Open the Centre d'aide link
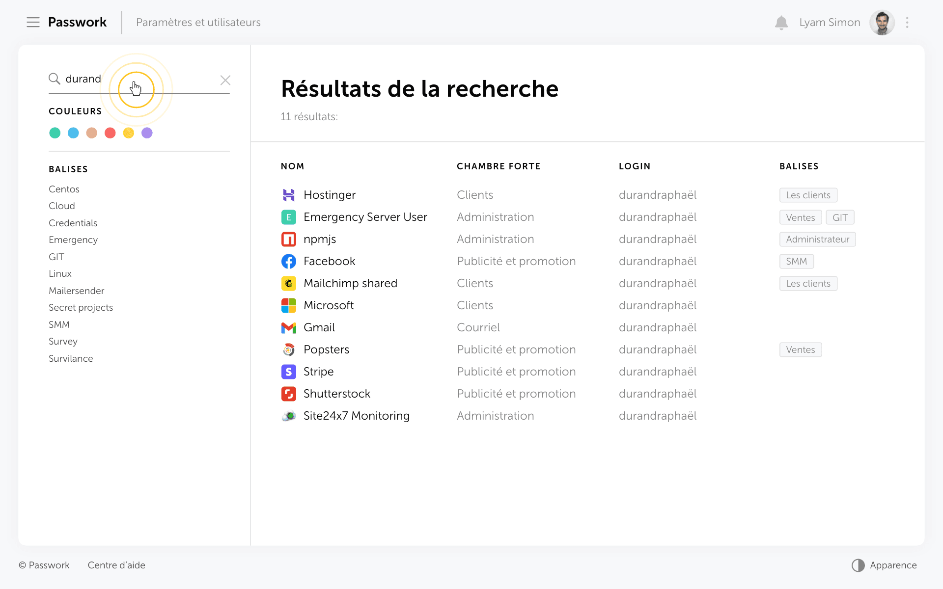Viewport: 943px width, 589px height. coord(116,565)
